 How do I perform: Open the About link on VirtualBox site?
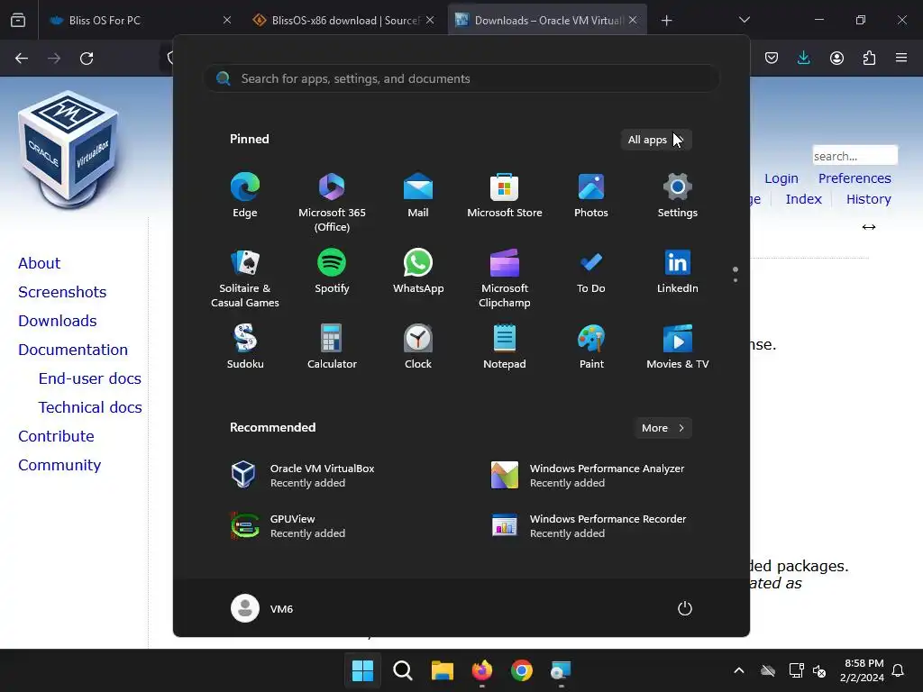click(39, 263)
